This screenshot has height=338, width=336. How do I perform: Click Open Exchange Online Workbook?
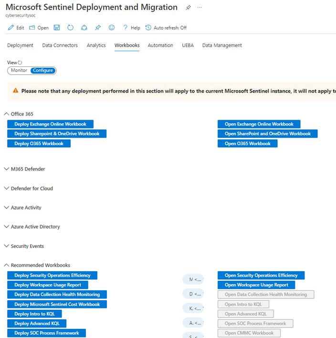pyautogui.click(x=259, y=124)
